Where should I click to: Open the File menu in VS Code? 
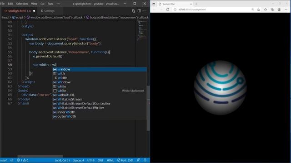[x=2, y=4]
